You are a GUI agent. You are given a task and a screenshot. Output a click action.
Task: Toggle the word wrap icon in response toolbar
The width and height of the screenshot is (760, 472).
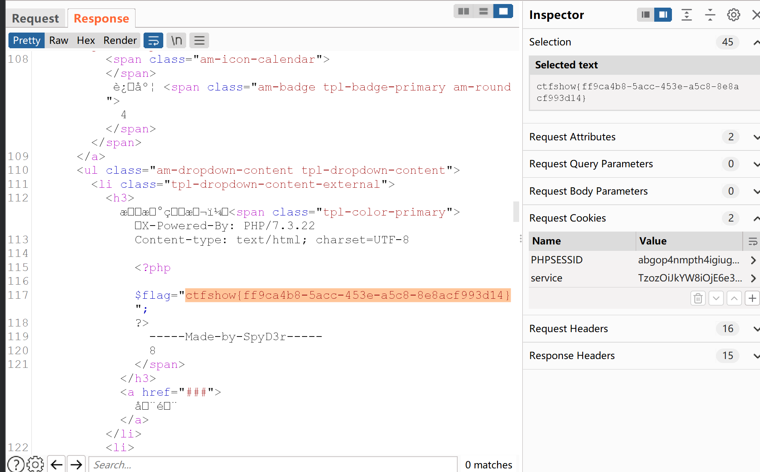click(x=153, y=41)
